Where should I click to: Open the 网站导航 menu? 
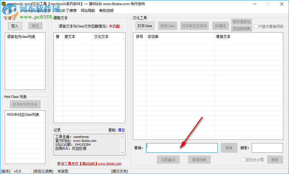[87, 10]
